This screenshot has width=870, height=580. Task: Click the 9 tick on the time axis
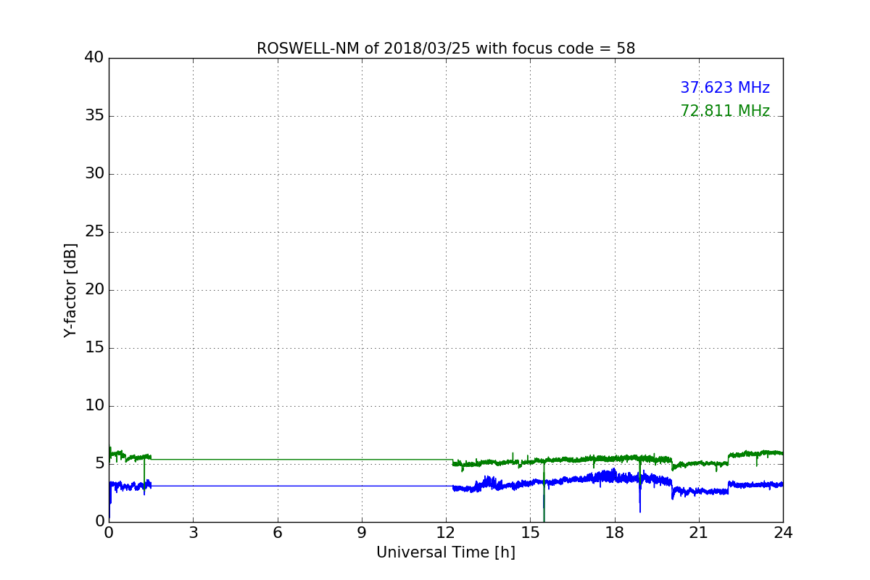pos(362,533)
